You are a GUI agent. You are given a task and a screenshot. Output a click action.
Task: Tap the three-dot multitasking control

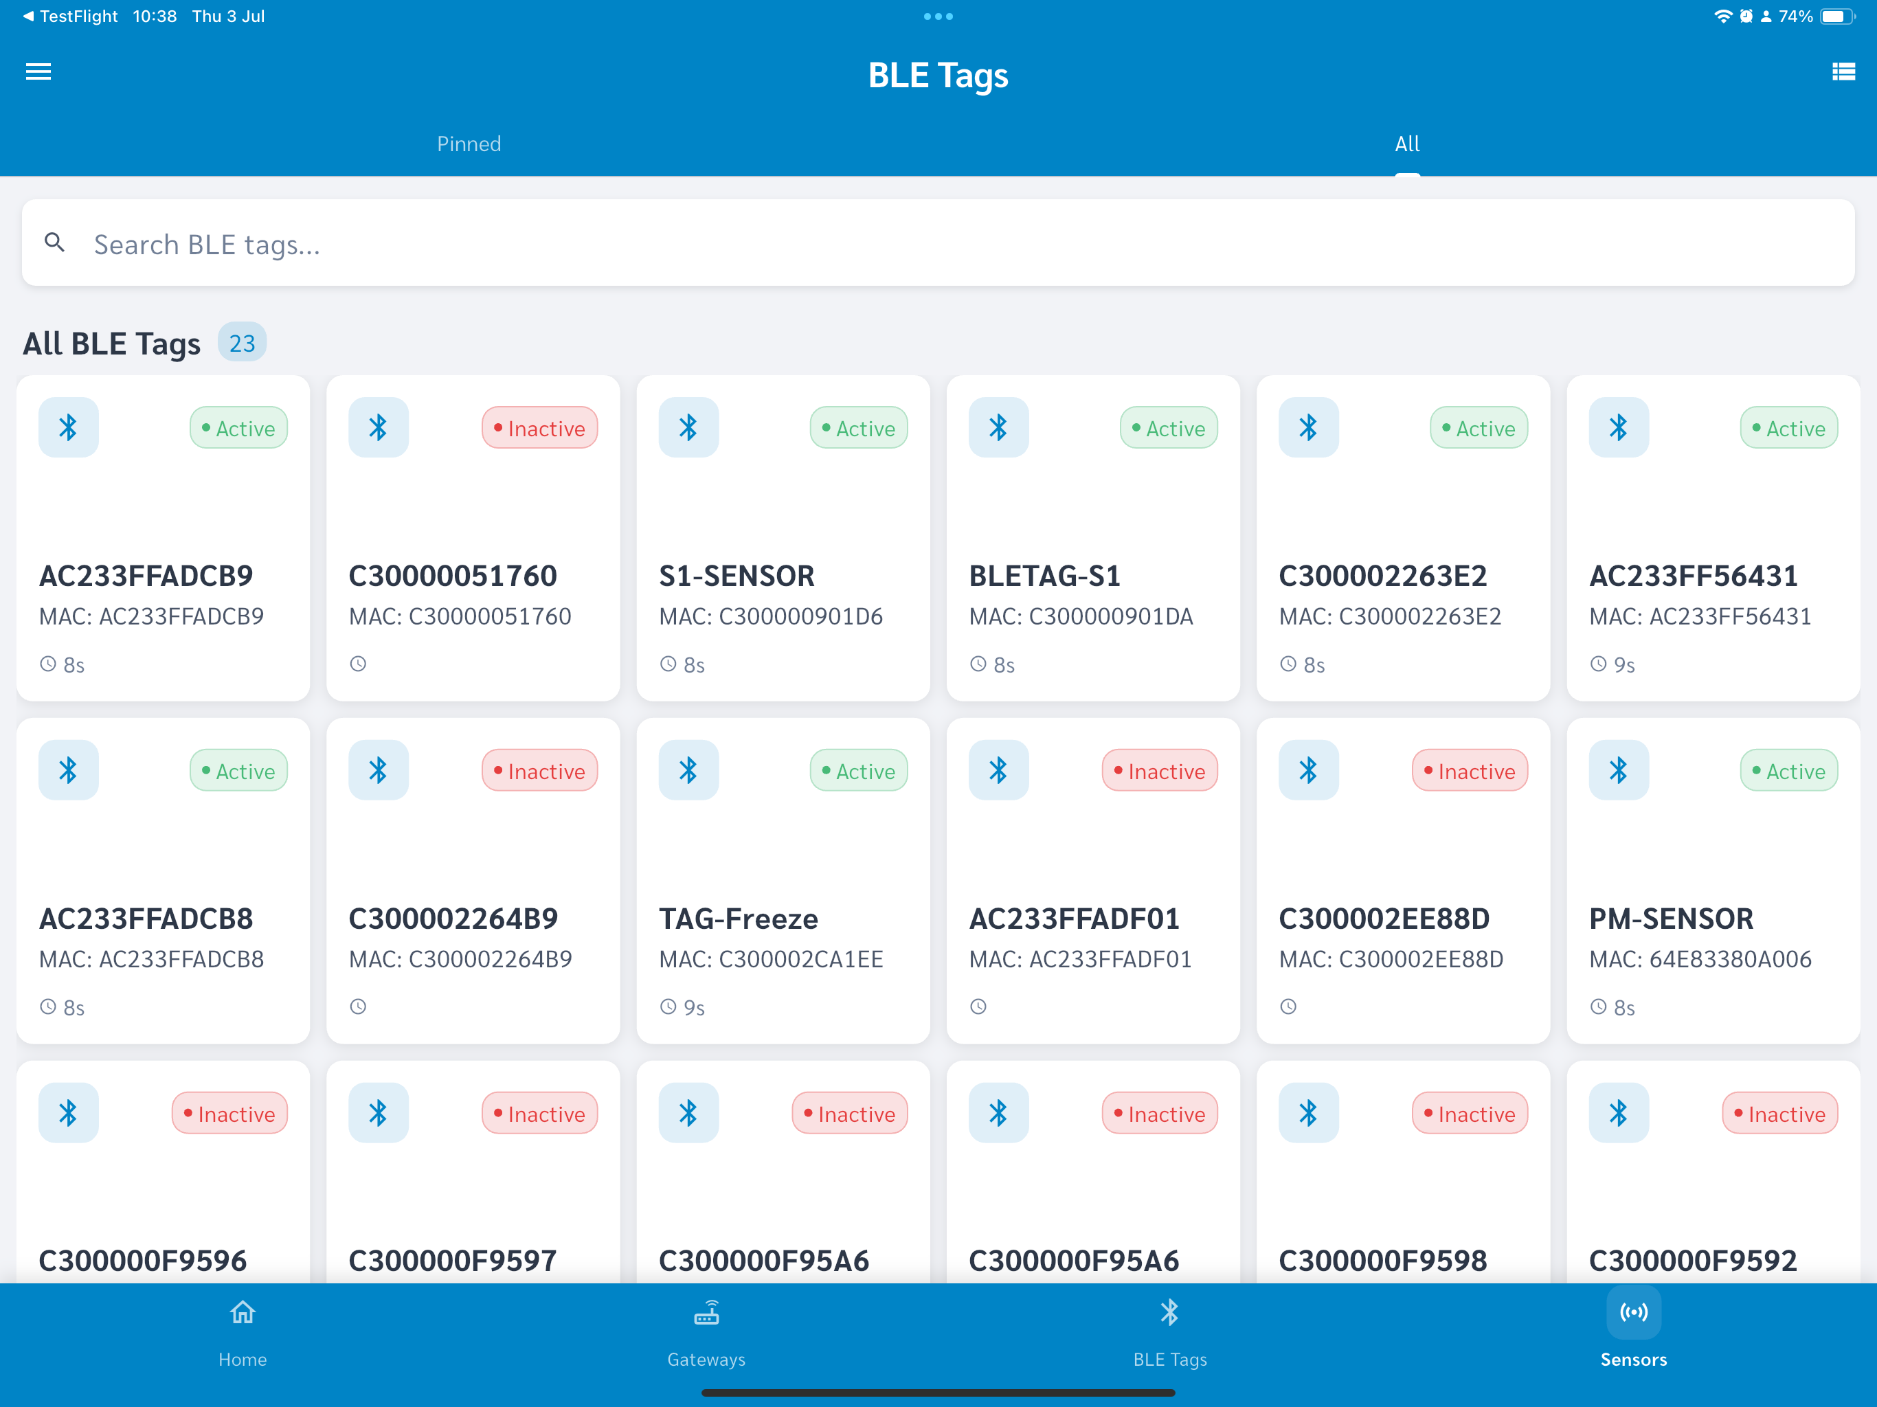pos(938,16)
